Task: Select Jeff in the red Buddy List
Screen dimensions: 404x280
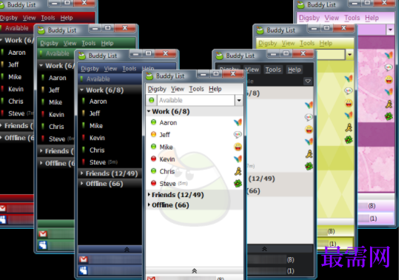Action: pyautogui.click(x=13, y=64)
